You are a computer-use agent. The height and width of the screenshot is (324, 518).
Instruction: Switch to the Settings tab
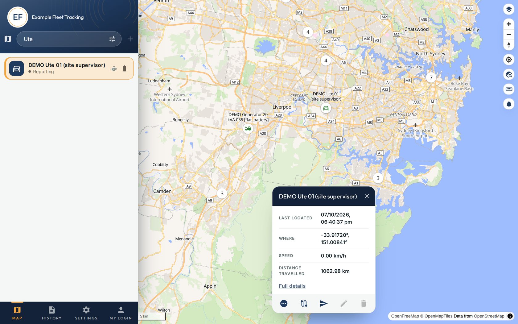point(86,313)
